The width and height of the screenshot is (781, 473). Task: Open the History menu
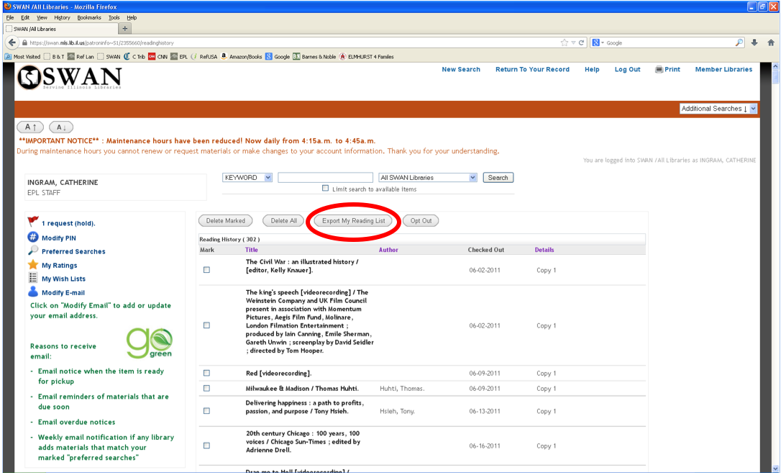pyautogui.click(x=63, y=17)
